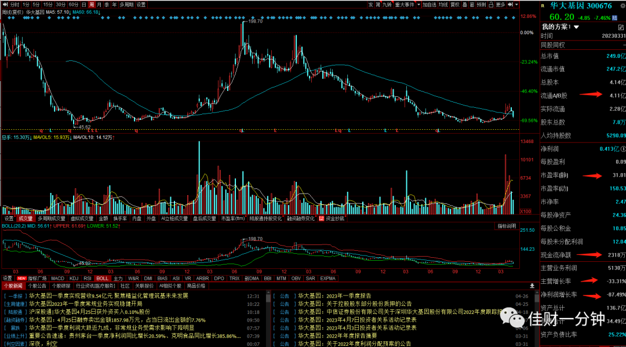Toggle the 均线 moving average display

[x=443, y=5]
